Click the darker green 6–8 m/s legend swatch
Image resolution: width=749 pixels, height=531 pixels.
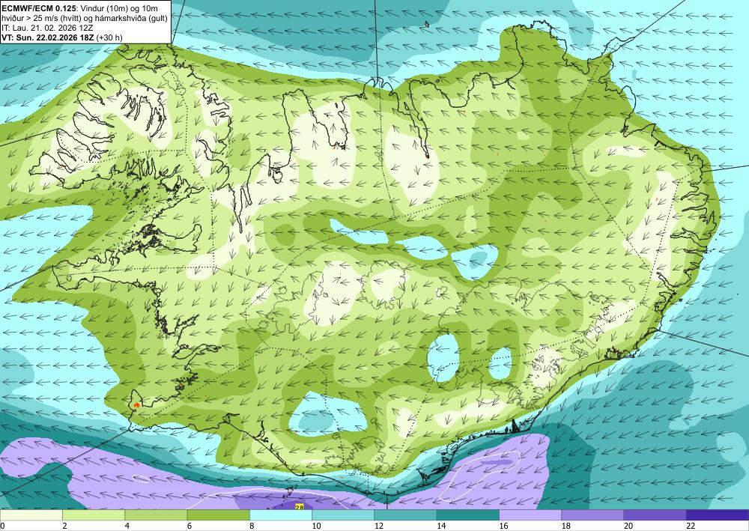pos(218,515)
